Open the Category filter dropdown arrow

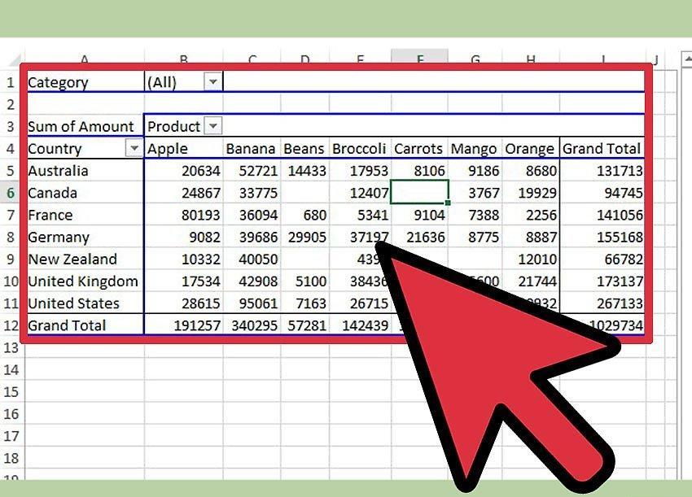coord(212,82)
